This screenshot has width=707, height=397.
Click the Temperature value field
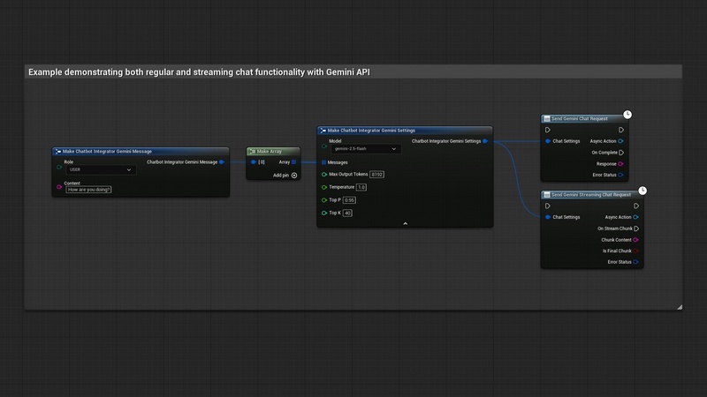pos(361,187)
